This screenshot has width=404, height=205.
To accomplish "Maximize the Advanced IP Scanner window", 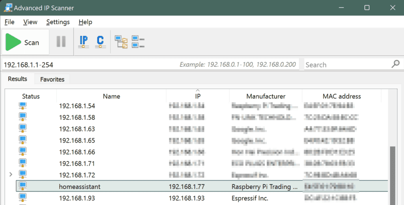I will [x=367, y=8].
